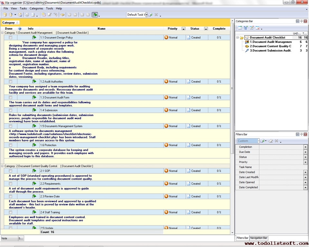Open the Categories menu
309x247 pixels.
point(36,8)
